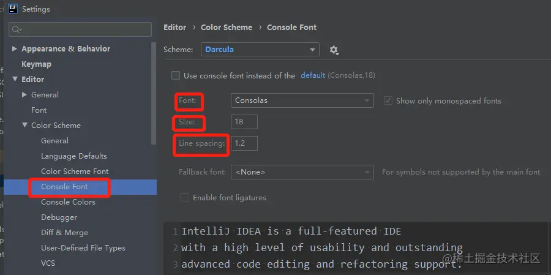Collapse the Color Scheme node

click(24, 125)
